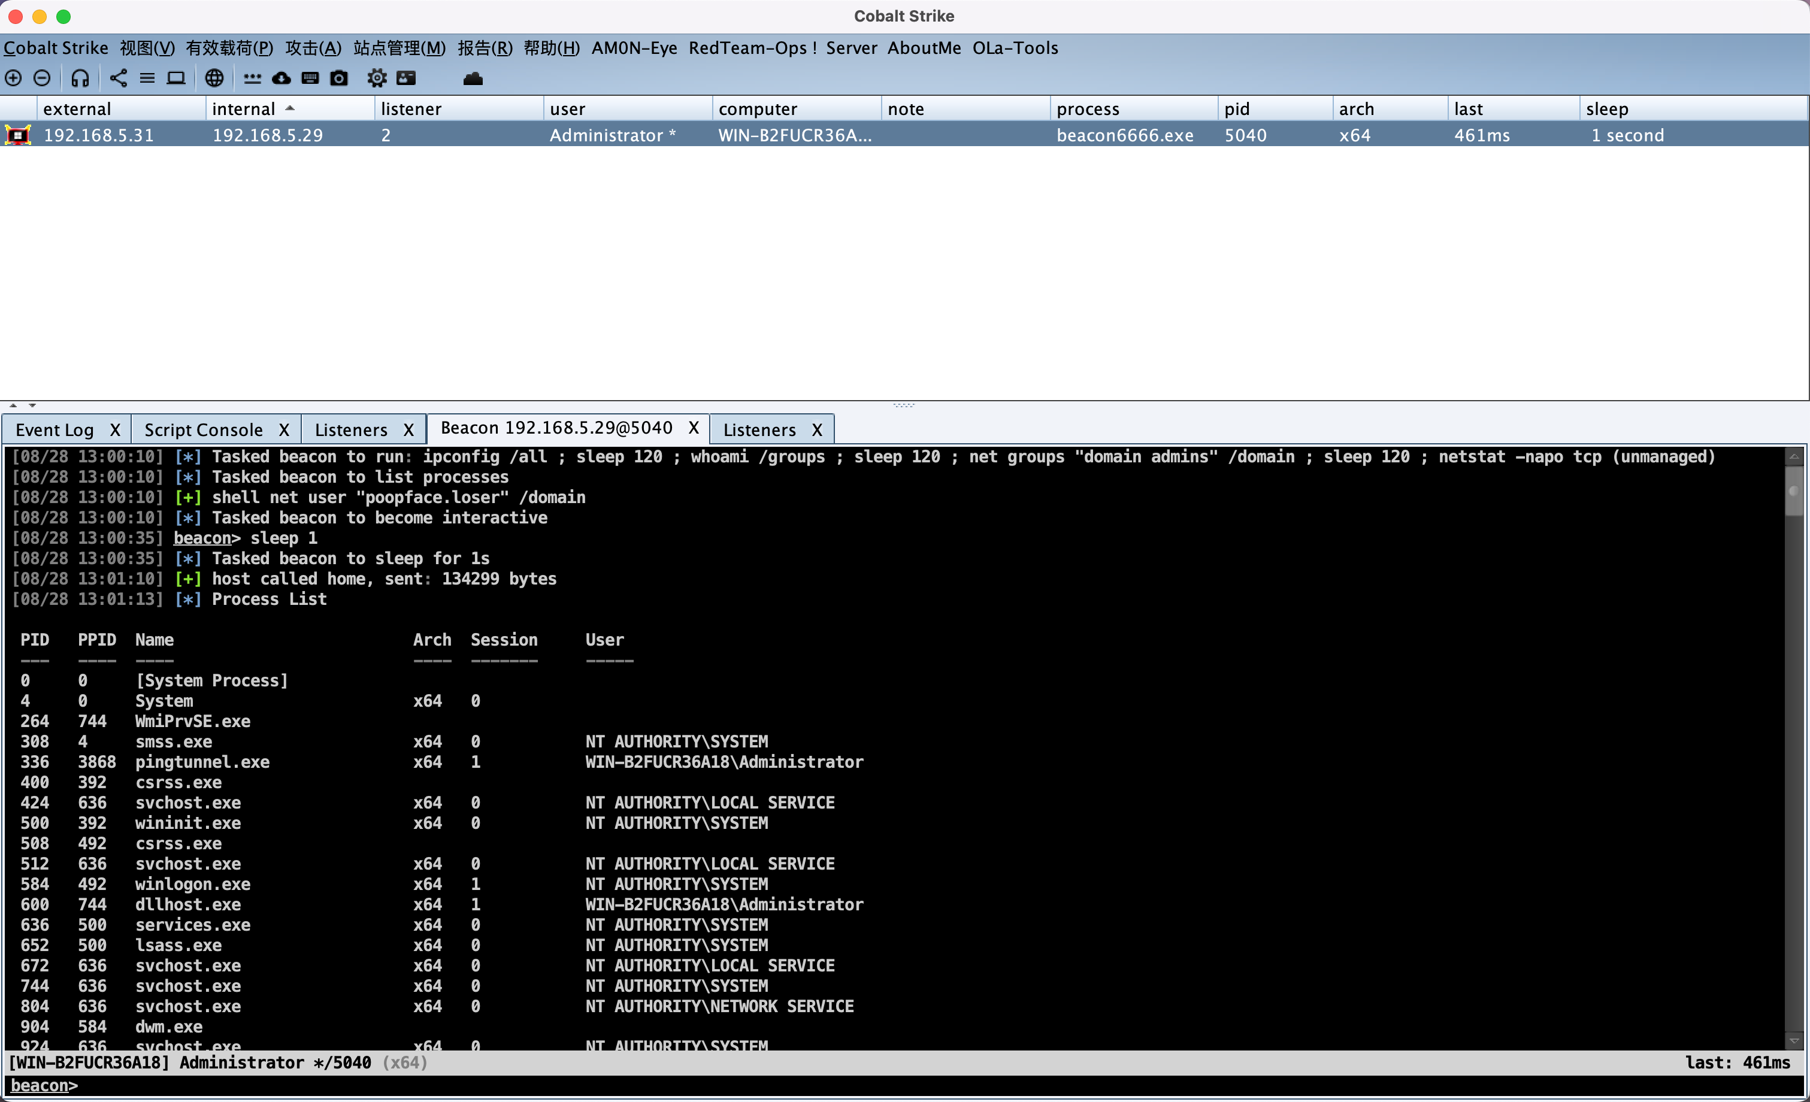Click the disconnect minus icon in toolbar
Screen dimensions: 1810x1102
(43, 78)
